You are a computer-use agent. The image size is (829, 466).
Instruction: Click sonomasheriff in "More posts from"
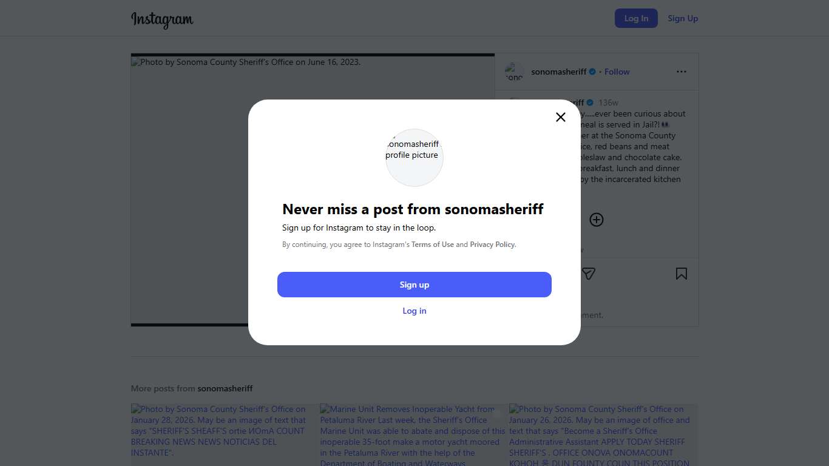225,388
